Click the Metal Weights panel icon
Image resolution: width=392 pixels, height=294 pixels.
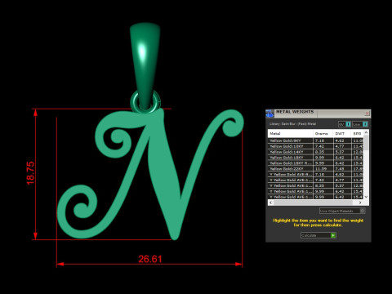point(269,114)
